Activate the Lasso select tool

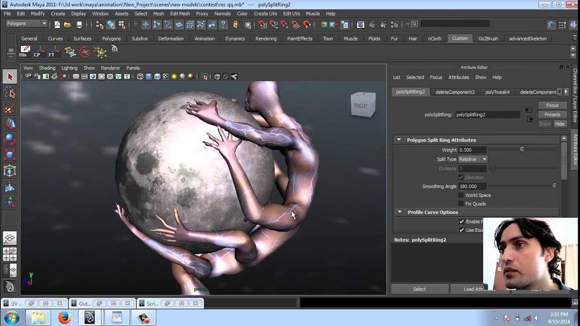pyautogui.click(x=10, y=93)
